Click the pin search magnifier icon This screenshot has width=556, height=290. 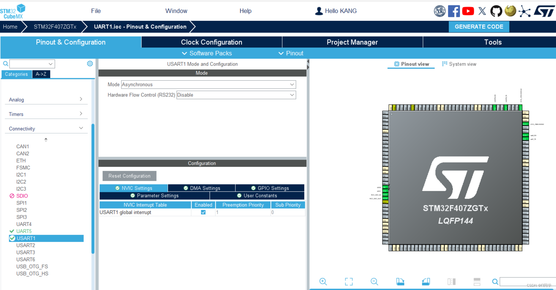[495, 281]
